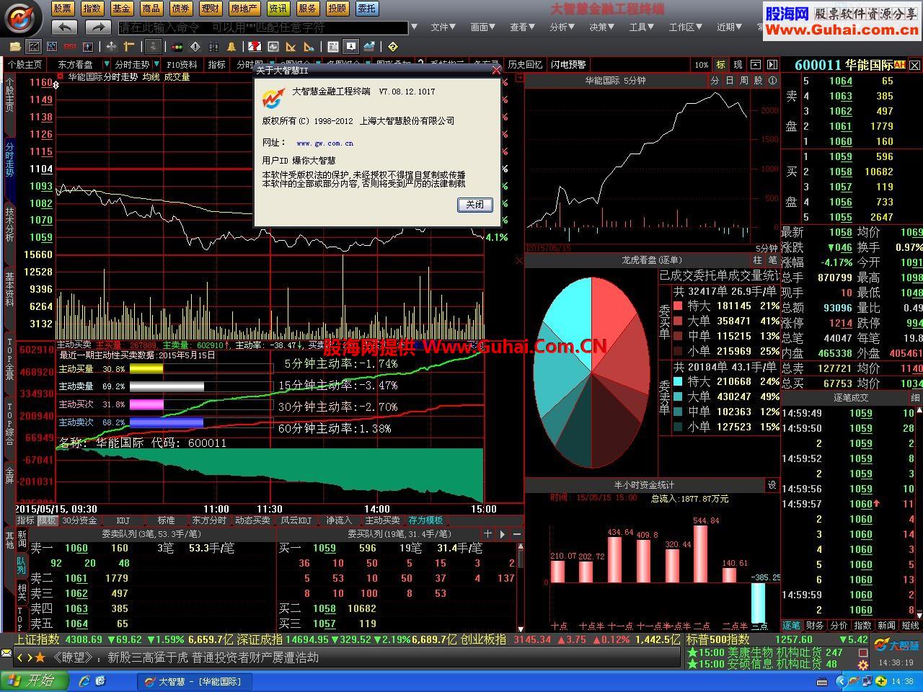
Task: Toggle 柱 chart mode in 龙虎看盘
Action: [757, 259]
